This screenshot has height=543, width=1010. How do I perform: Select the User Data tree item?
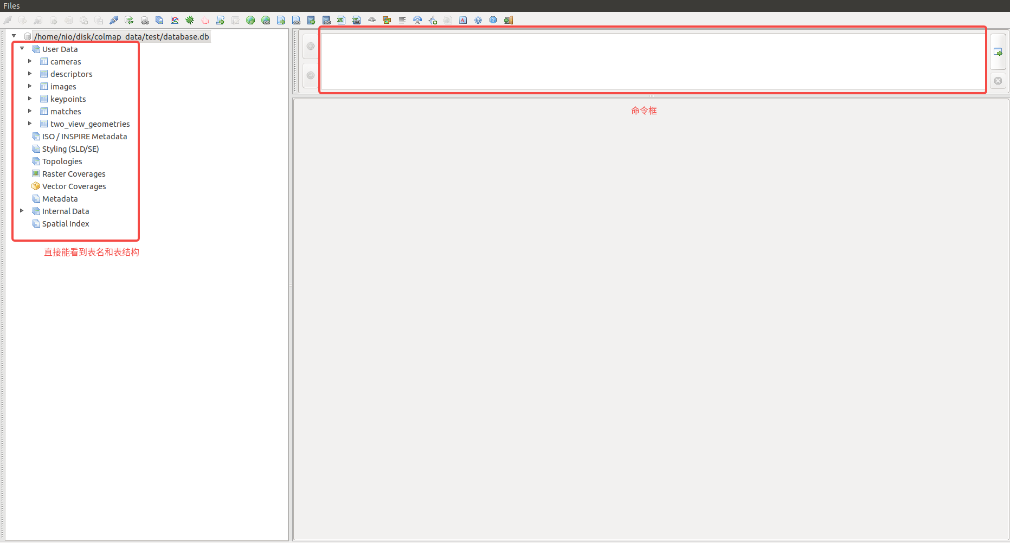tap(60, 49)
